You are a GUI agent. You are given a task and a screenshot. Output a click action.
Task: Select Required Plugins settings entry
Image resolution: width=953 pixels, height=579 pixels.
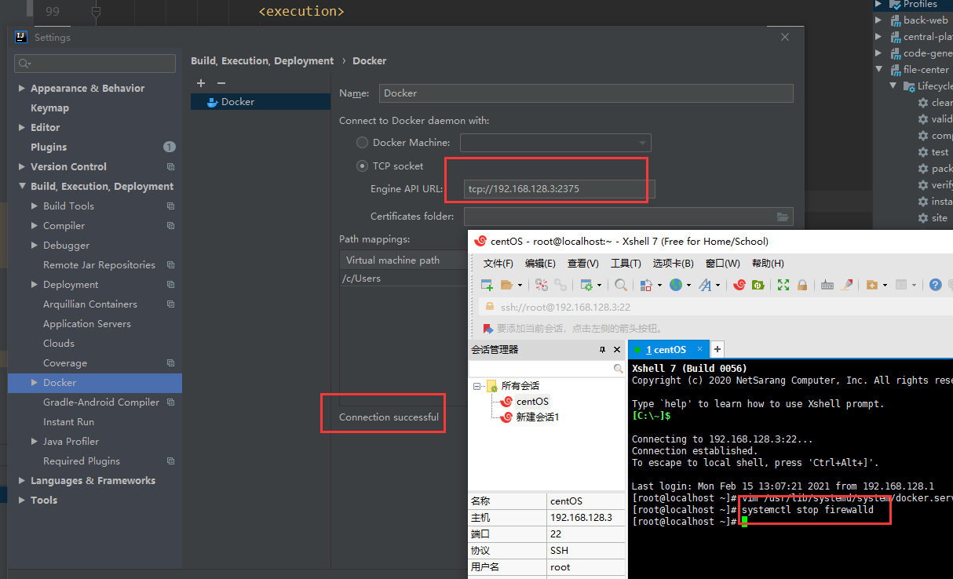coord(82,461)
